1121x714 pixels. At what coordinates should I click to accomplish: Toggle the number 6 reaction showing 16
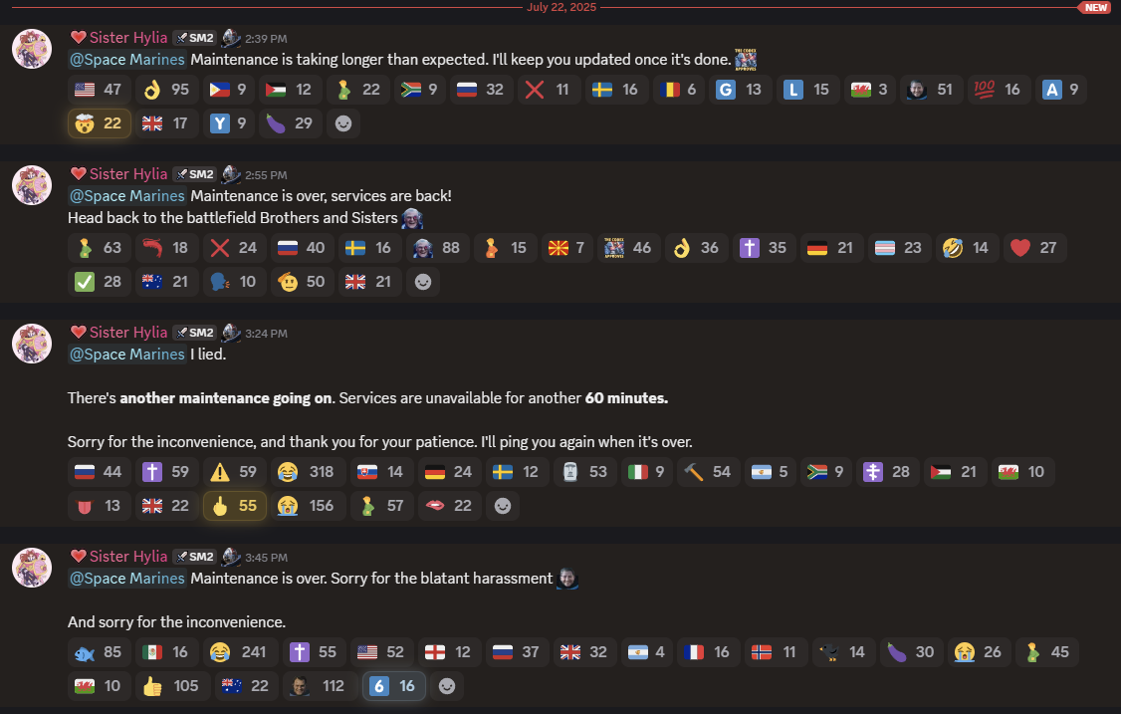tap(394, 686)
